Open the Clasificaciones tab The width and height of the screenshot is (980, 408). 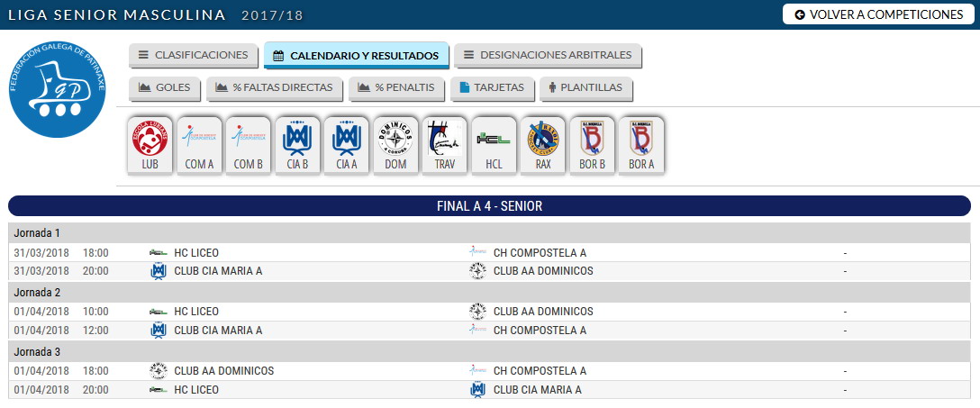[193, 55]
